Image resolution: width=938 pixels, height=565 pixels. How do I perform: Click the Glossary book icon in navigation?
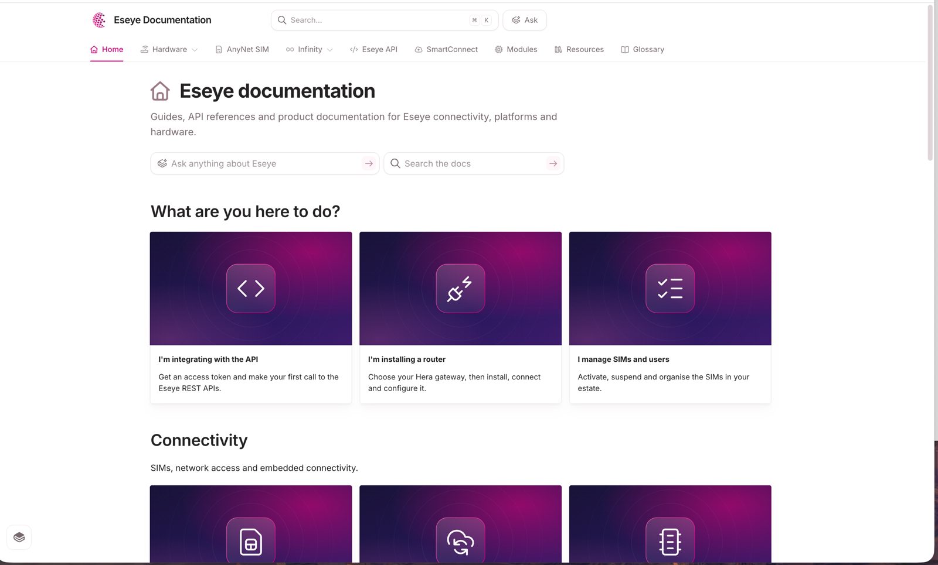(x=625, y=50)
